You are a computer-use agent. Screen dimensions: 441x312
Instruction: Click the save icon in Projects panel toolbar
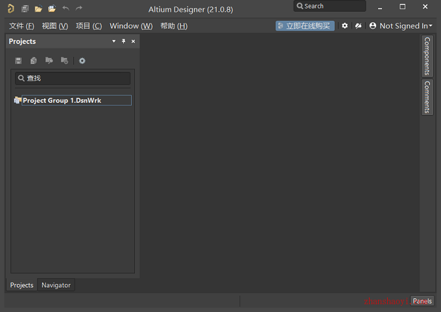pos(19,61)
